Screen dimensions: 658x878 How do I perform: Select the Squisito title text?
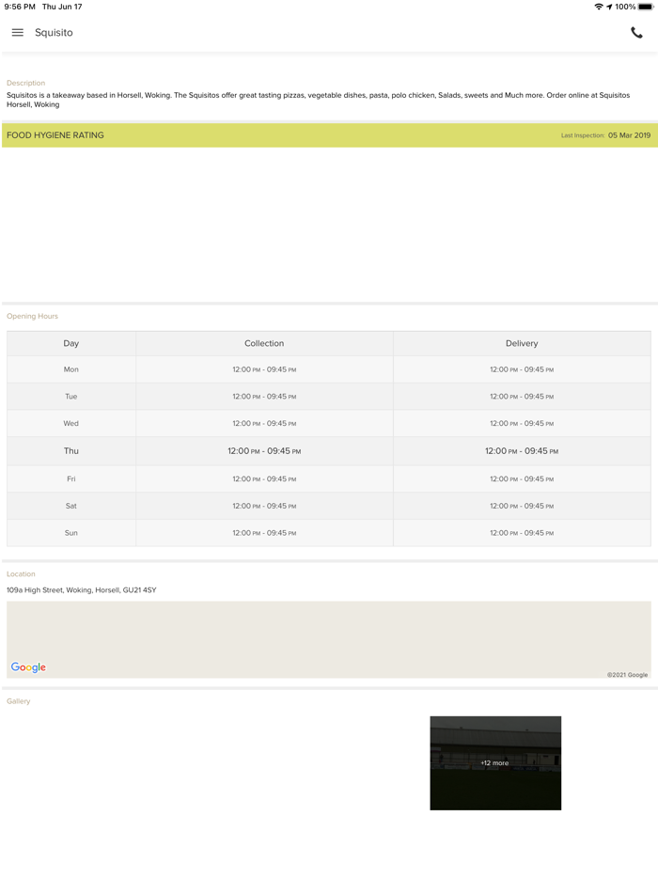coord(54,33)
